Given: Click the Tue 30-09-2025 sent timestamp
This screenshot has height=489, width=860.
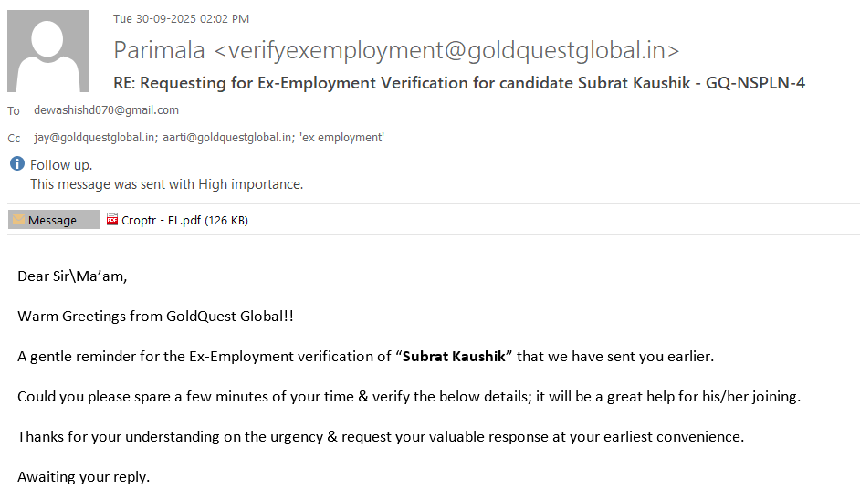Looking at the screenshot, I should click(181, 19).
